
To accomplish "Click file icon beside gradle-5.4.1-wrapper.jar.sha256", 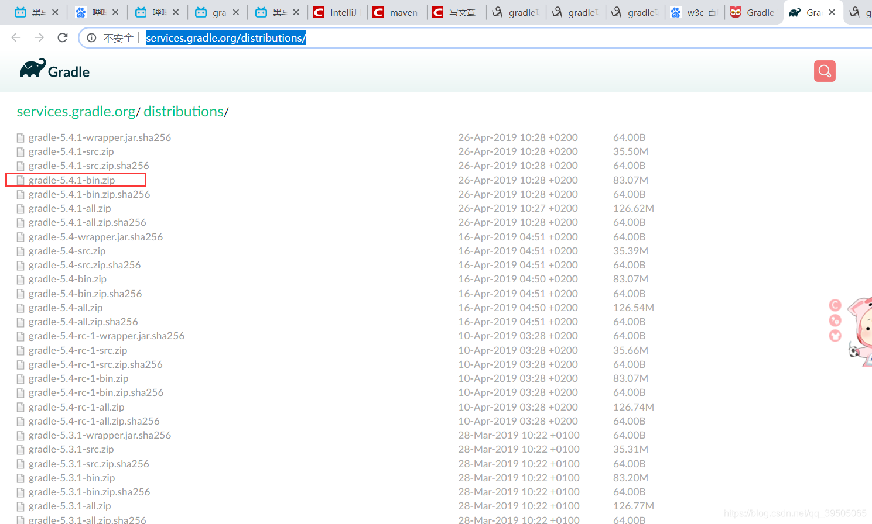I will [x=20, y=138].
